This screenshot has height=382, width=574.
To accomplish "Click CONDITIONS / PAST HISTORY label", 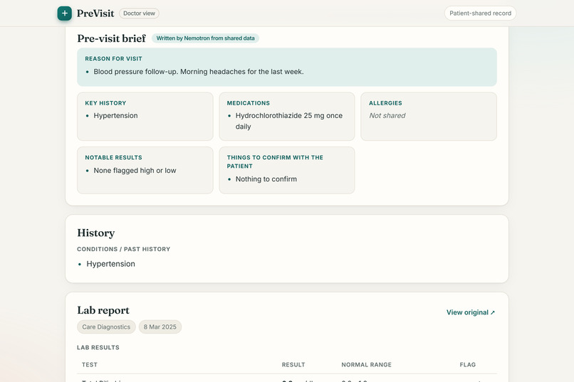I will pos(123,249).
